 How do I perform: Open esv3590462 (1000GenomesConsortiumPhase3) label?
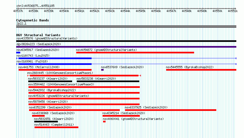[x=61, y=84]
